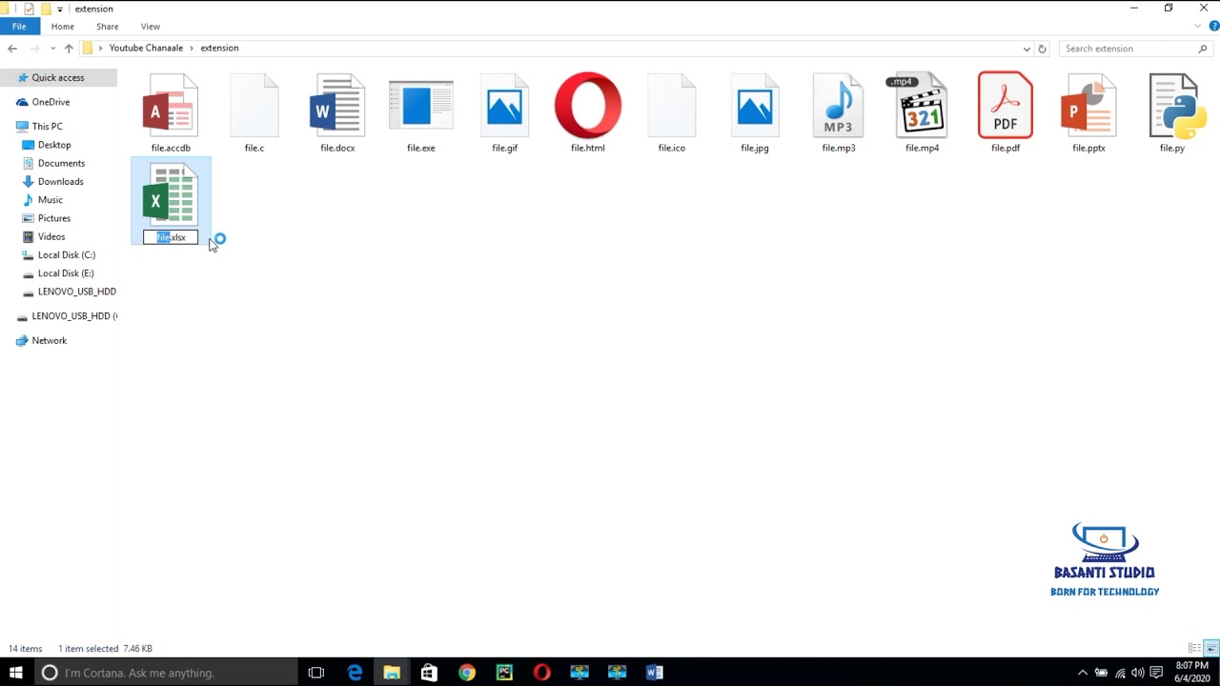
Task: Click Youtube Chanaale in the address path
Action: tap(146, 48)
